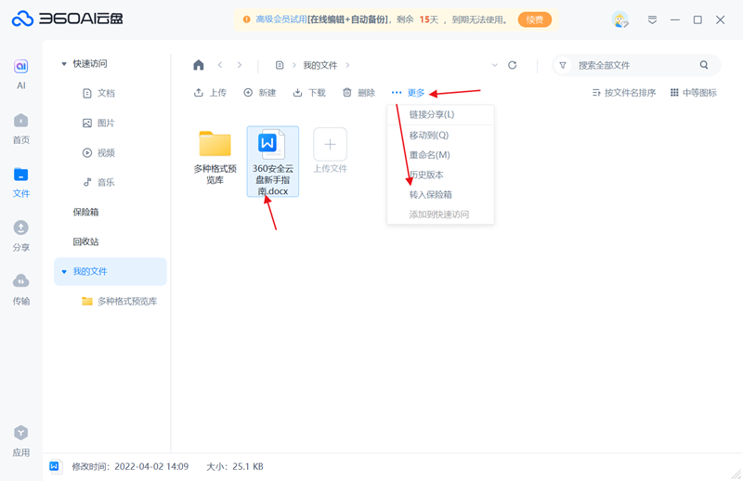
Task: Click the 高级会员试用 link
Action: click(281, 19)
